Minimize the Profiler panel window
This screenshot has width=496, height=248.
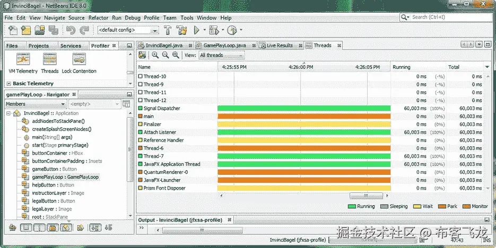(129, 46)
